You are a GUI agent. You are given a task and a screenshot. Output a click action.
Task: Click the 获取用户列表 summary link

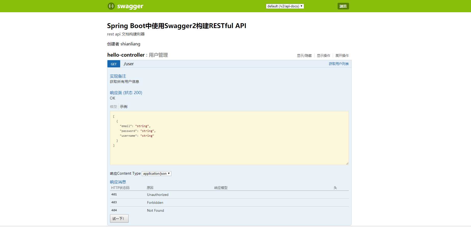[339, 64]
